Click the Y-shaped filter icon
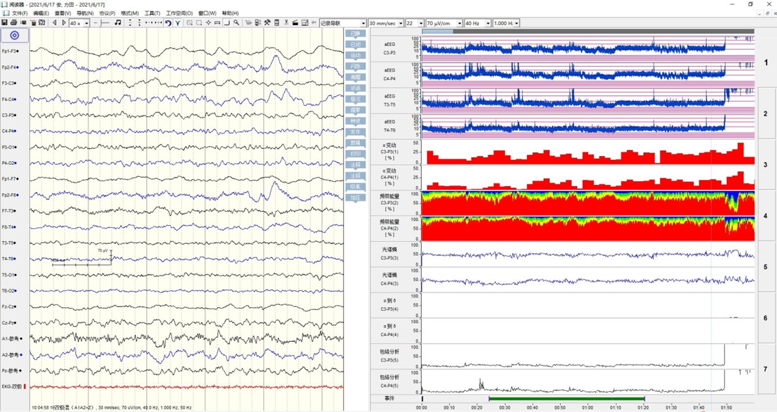This screenshot has width=777, height=412. click(177, 23)
